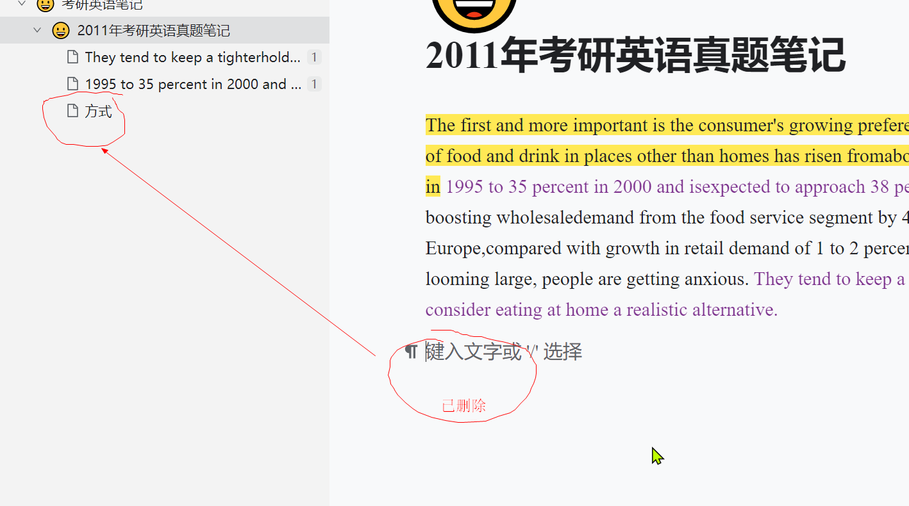Click document icon of 'They tend to keep' note
This screenshot has height=506, width=909.
(72, 57)
